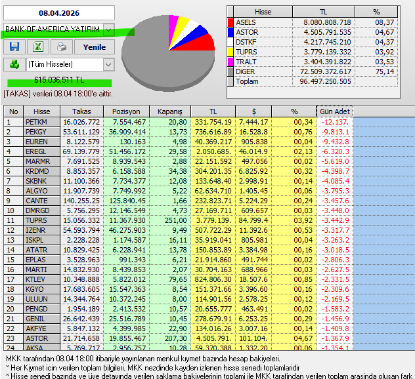
Task: Select the AKFYE stock cell
Action: (42, 329)
